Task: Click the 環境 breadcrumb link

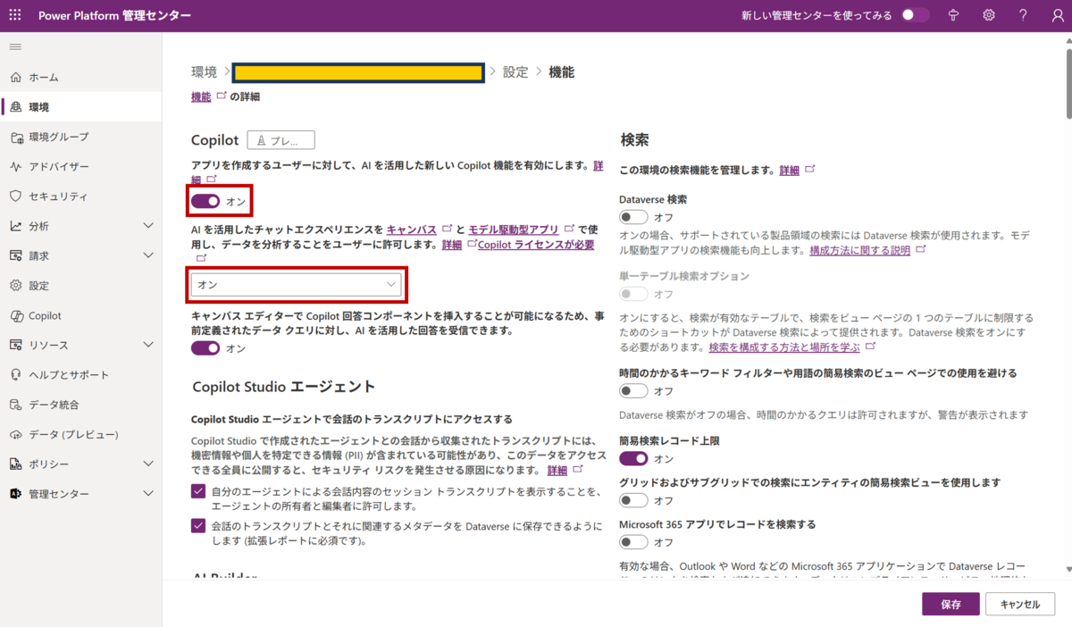Action: click(205, 72)
